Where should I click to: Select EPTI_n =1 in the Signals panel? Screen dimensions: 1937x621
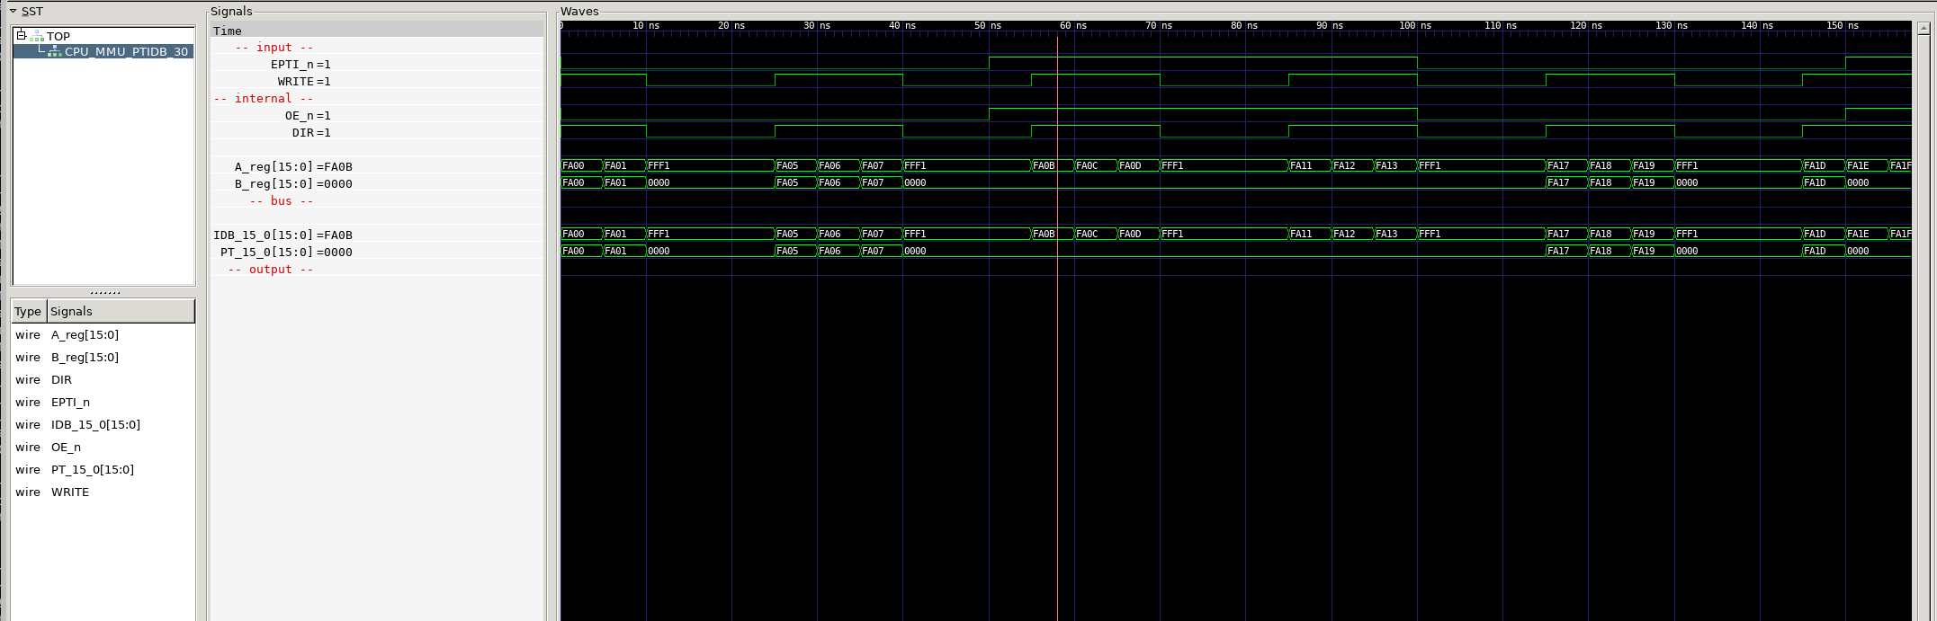click(377, 65)
